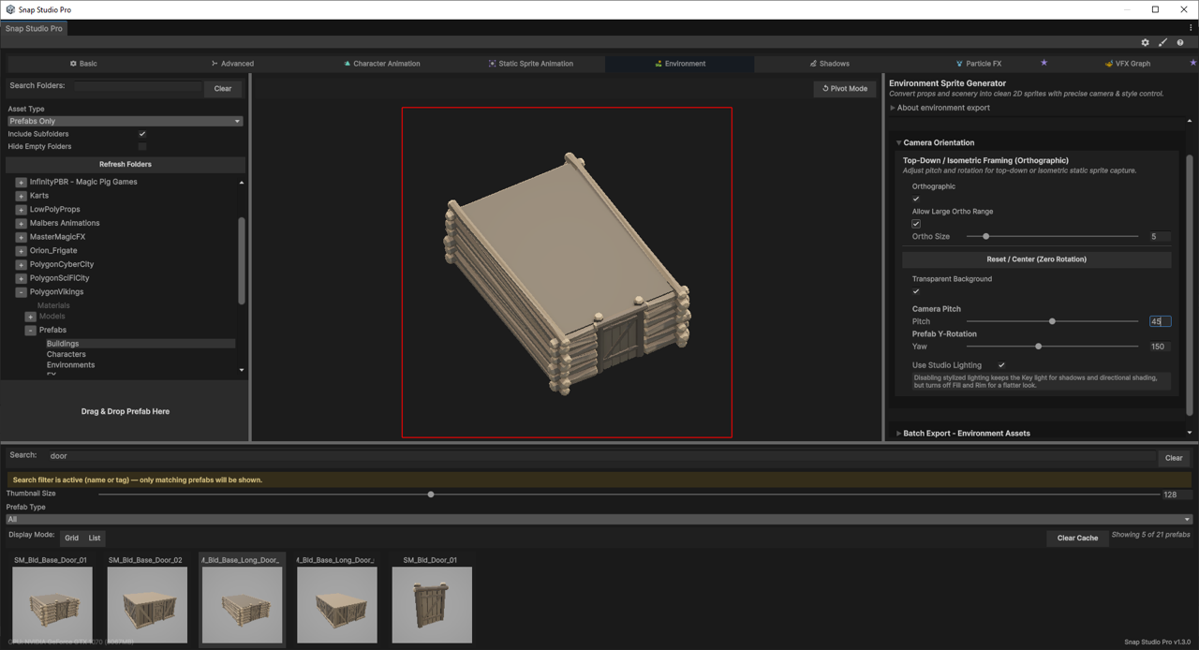
Task: Toggle Include Subfolders checkbox
Action: 142,134
